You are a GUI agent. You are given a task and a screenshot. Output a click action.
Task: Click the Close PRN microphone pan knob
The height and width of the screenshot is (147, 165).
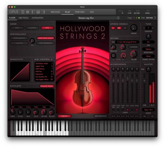click(x=113, y=69)
